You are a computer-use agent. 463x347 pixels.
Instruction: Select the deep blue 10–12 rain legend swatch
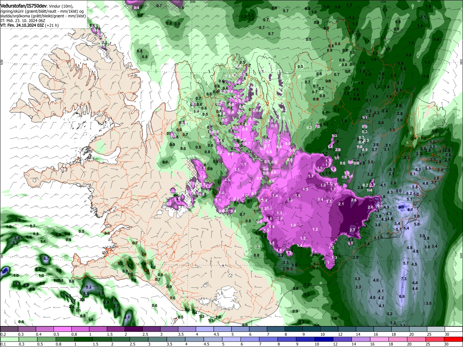tap(323, 339)
